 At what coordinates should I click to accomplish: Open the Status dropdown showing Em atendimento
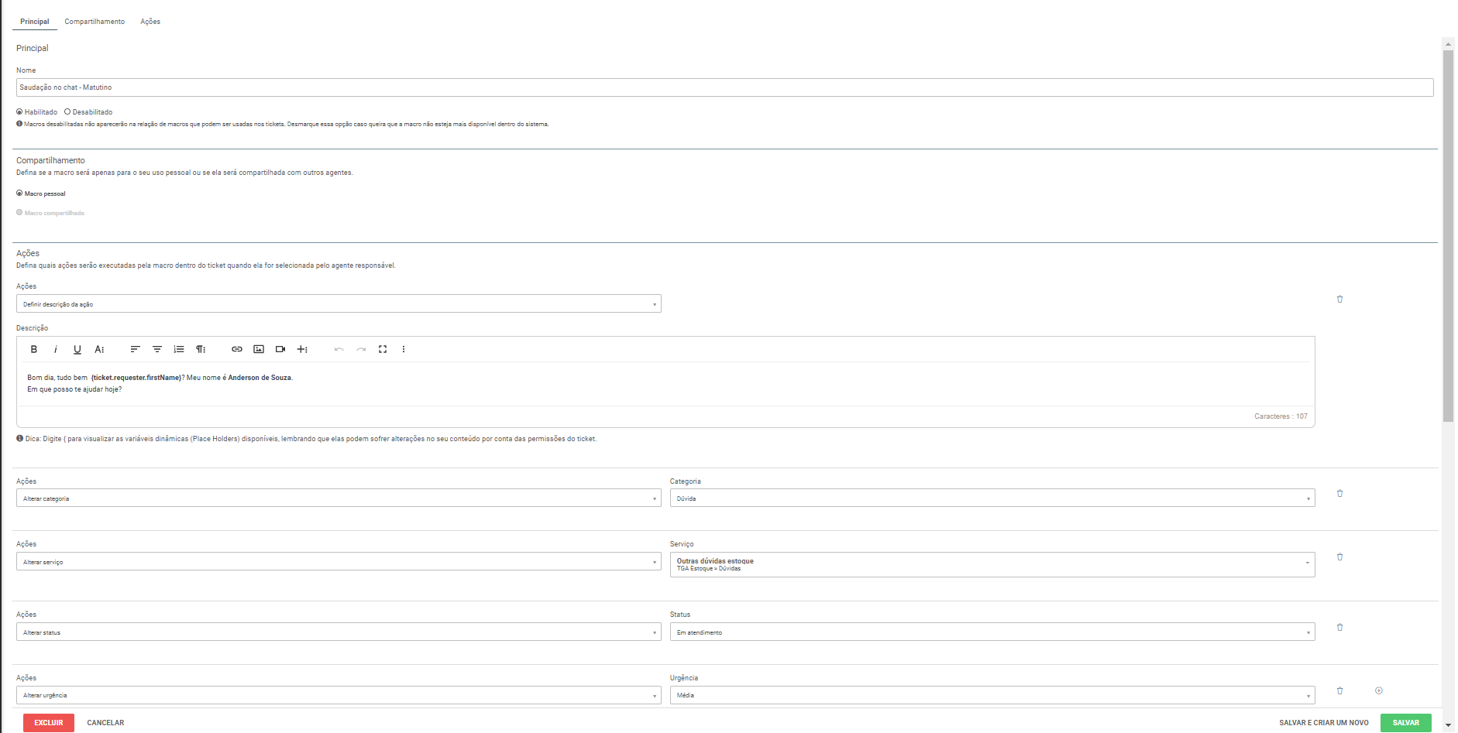[x=992, y=632]
